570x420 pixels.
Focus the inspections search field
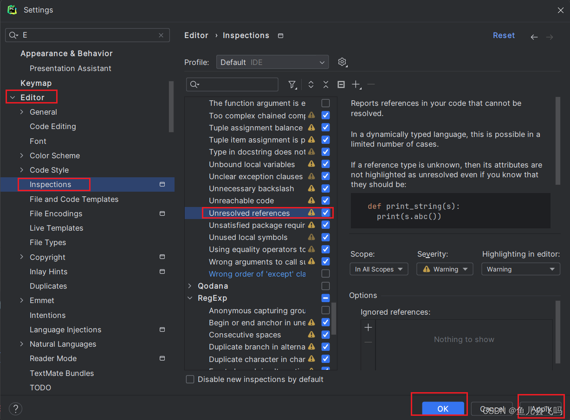(x=232, y=84)
